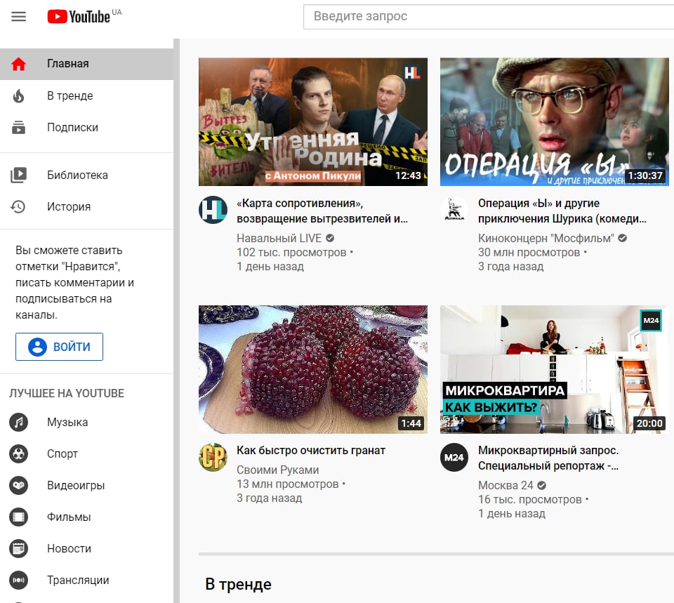The width and height of the screenshot is (674, 603).
Task: Open the pomegranate video thumbnail
Action: point(313,369)
